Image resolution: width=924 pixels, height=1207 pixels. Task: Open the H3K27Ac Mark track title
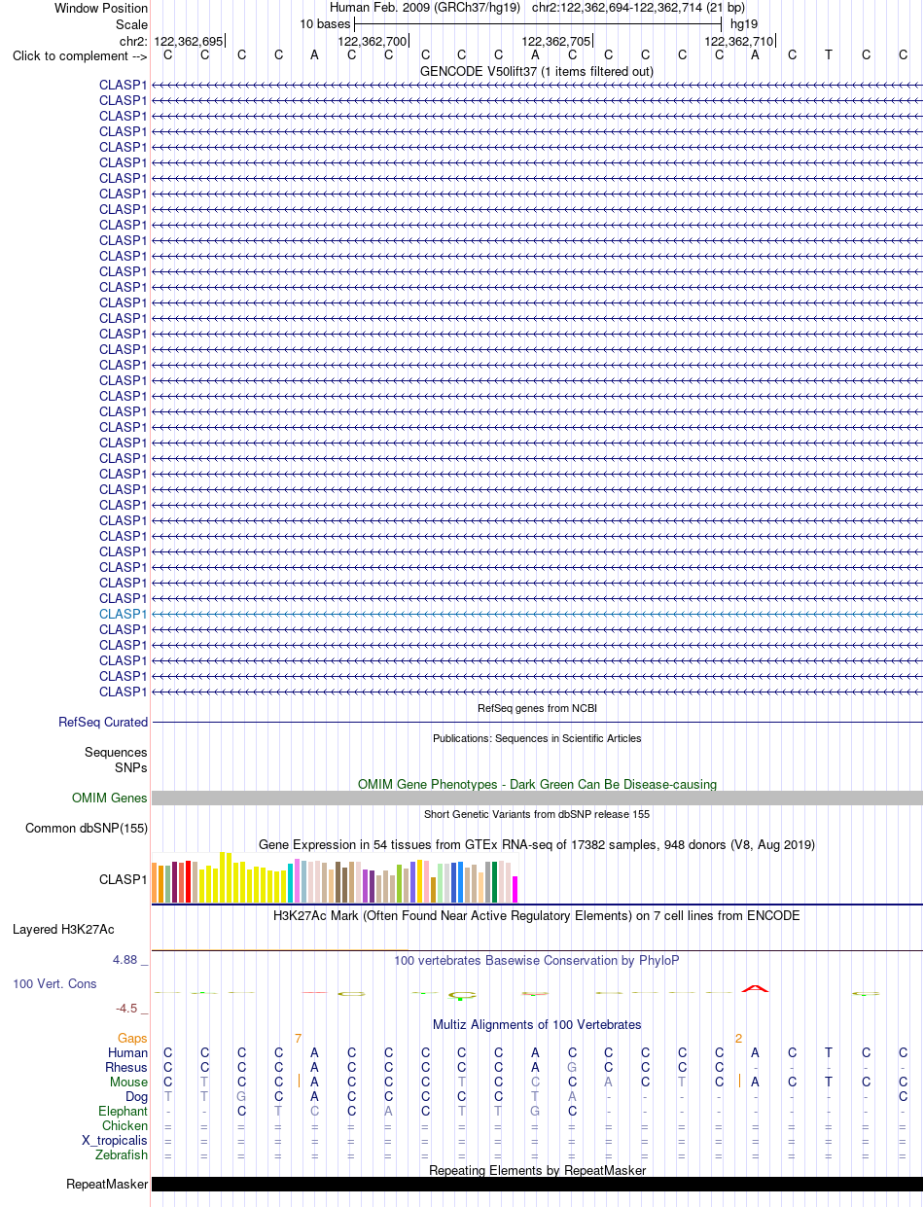click(x=537, y=915)
